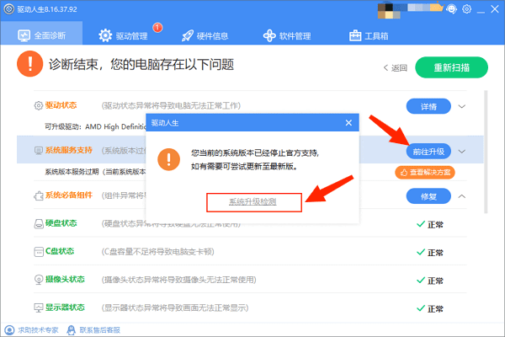Expand the 驱动状态 row chevron
Screen dimensions: 505x337
pos(461,107)
